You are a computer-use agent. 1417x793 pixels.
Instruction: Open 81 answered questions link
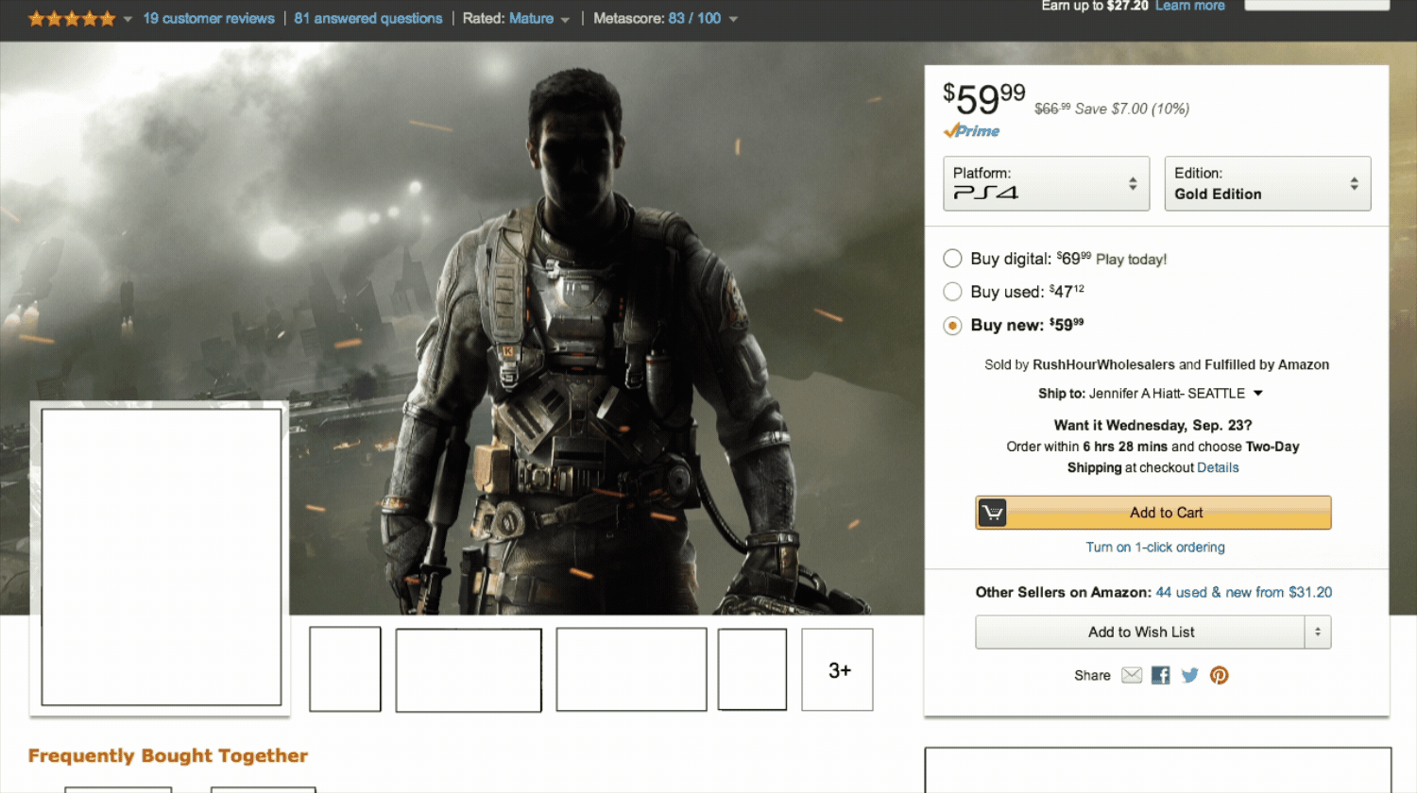(x=367, y=18)
